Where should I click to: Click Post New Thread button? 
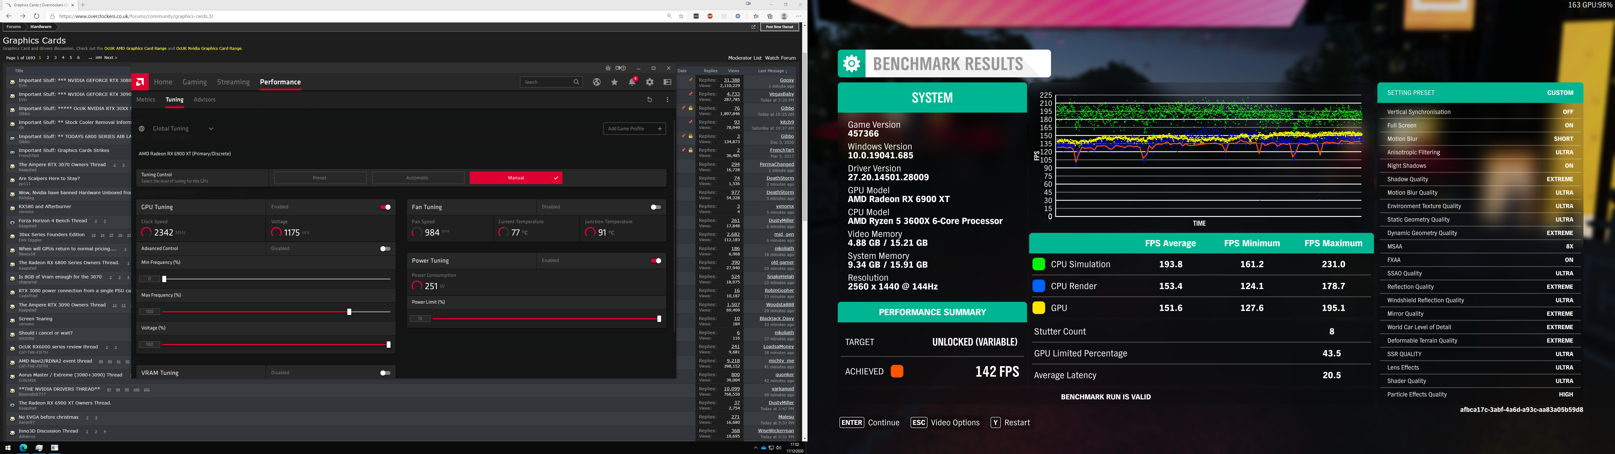click(779, 27)
